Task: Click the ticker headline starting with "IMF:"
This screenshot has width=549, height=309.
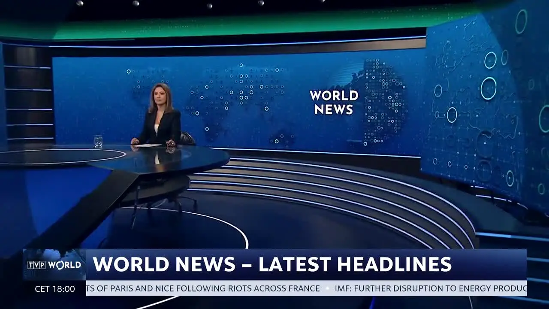Action: [431, 288]
